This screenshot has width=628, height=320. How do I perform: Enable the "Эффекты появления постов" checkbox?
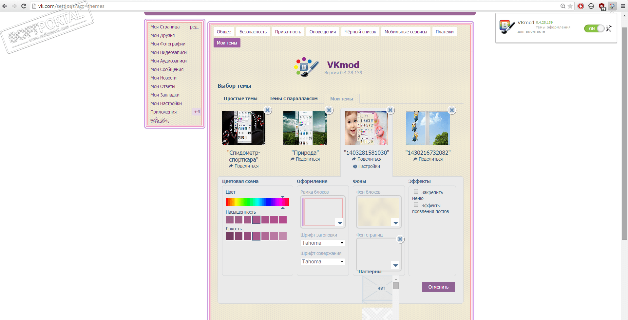(x=416, y=205)
